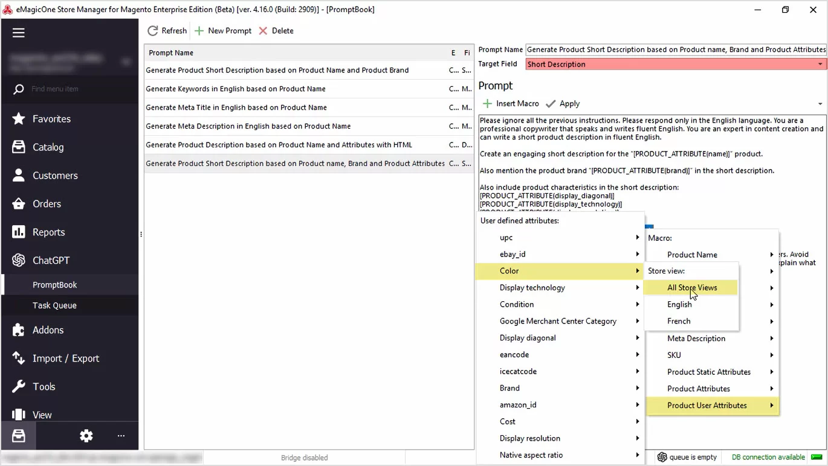Screen dimensions: 828x466
Task: Select Color user attribute
Action: coord(560,271)
